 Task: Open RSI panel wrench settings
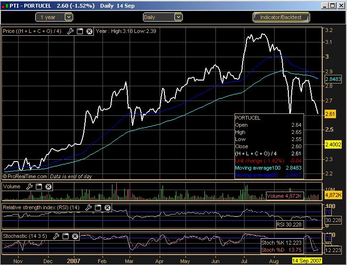[88, 207]
